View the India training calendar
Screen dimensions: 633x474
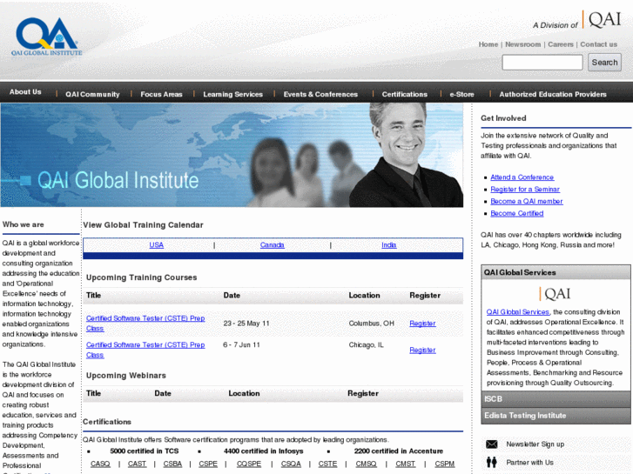[x=388, y=245]
